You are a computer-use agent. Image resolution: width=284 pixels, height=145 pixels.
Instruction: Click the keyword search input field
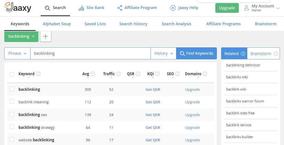(90, 53)
